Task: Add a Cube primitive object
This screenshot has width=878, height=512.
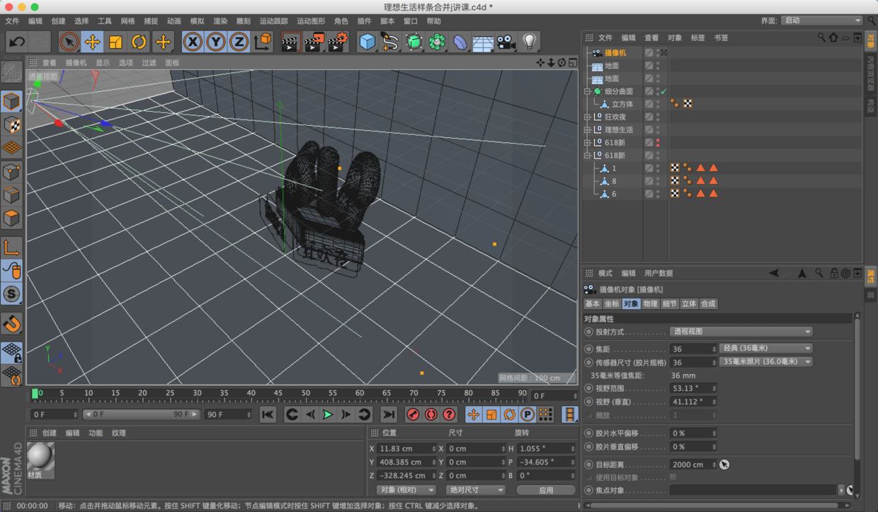Action: pyautogui.click(x=367, y=42)
